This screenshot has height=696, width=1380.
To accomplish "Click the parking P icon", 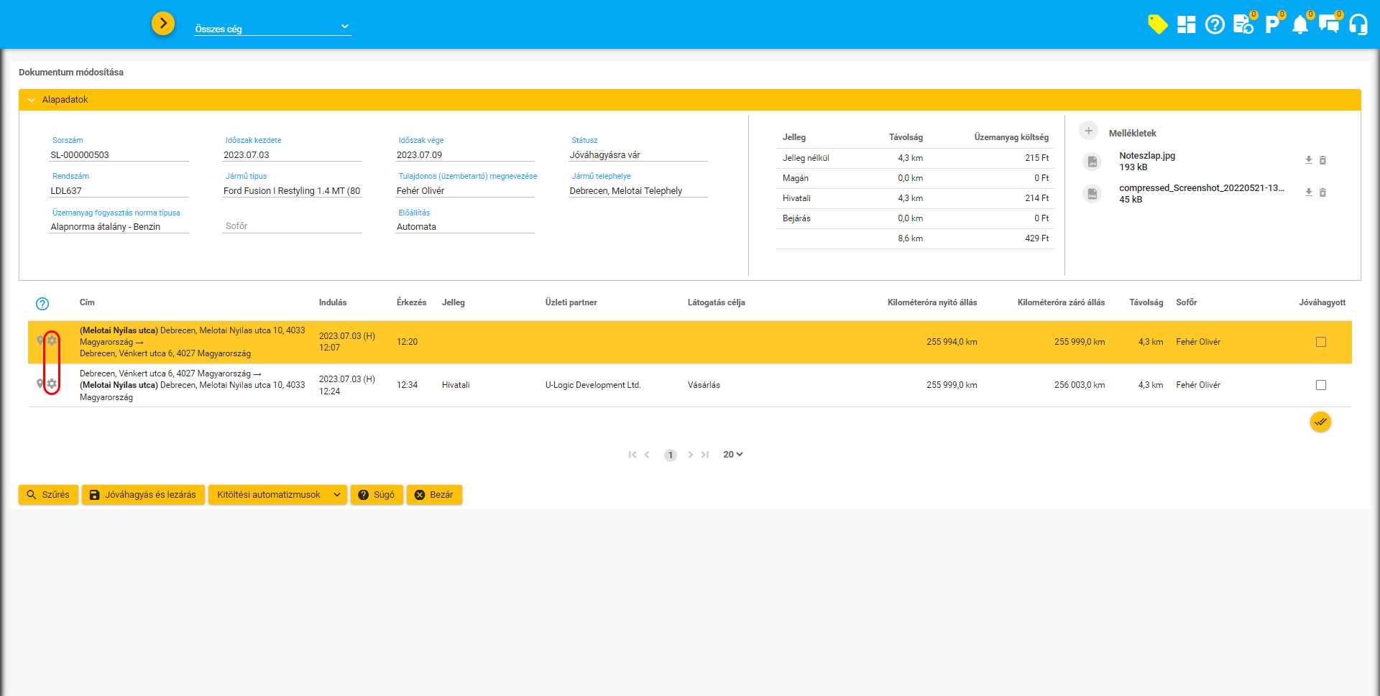I will tap(1271, 24).
